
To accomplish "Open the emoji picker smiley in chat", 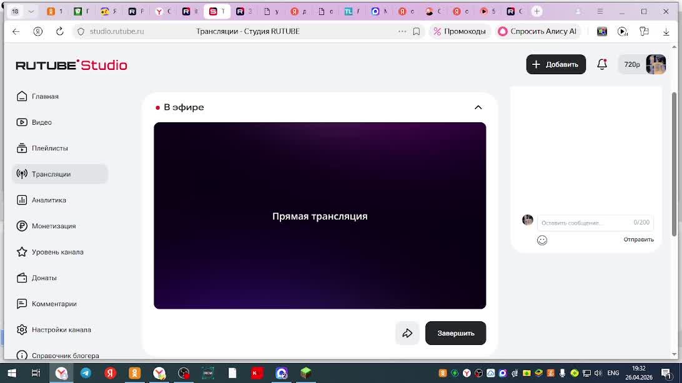I will click(542, 240).
